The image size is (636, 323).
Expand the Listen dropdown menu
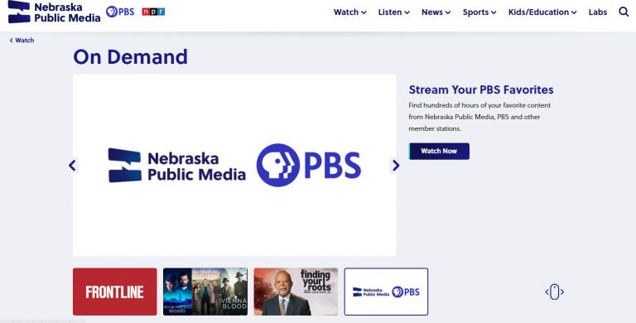point(394,12)
